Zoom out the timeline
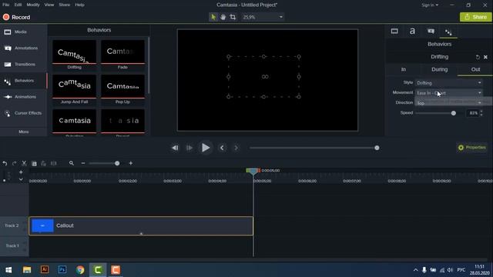Image resolution: width=493 pixels, height=277 pixels. tap(83, 163)
